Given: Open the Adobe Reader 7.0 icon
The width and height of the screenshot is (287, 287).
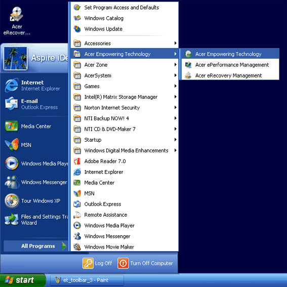Looking at the screenshot, I should tap(77, 161).
